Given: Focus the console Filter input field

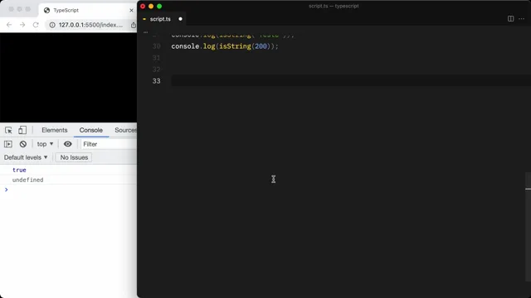Looking at the screenshot, I should tap(109, 144).
